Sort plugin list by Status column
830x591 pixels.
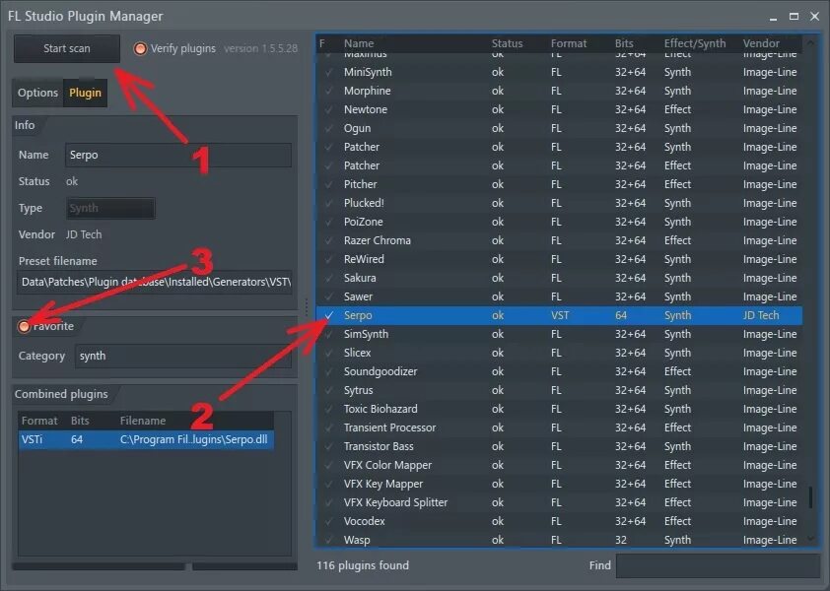[507, 43]
